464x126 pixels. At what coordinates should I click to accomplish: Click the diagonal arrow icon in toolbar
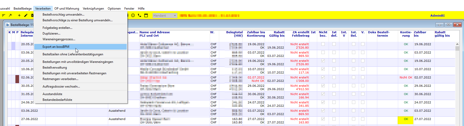(x=10, y=16)
